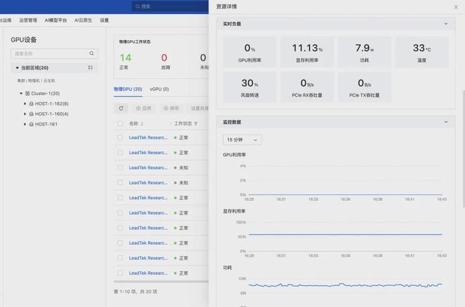
Task: Toggle the select-all checkbox in table header
Action: 120,123
